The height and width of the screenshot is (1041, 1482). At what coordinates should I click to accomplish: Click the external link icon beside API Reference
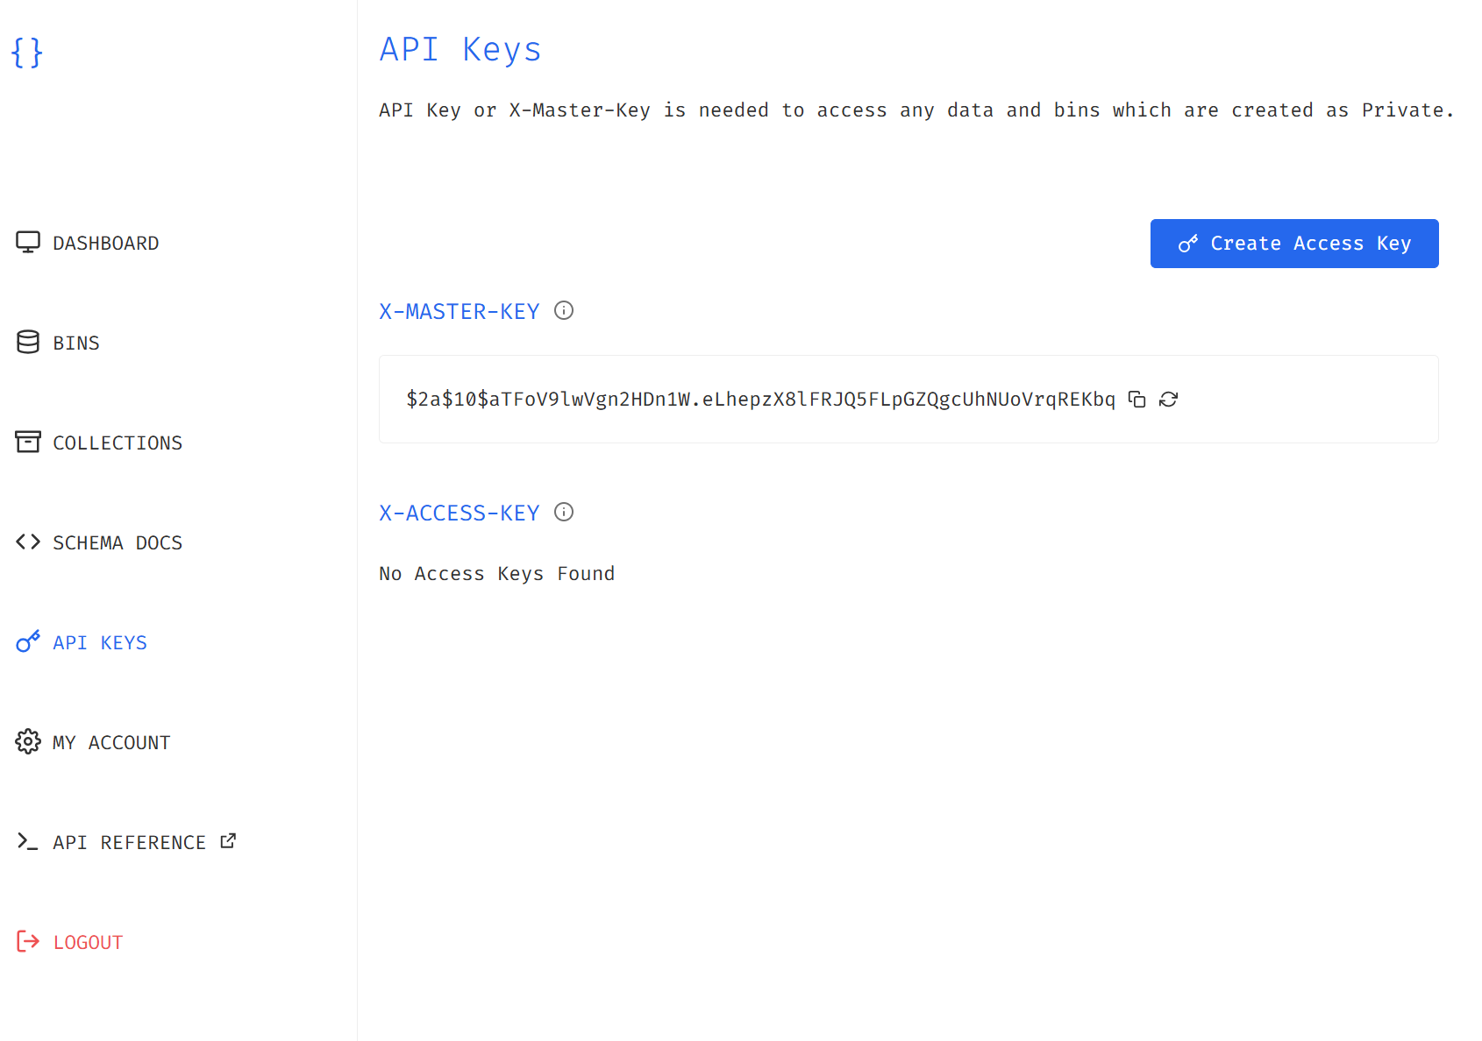click(x=228, y=841)
